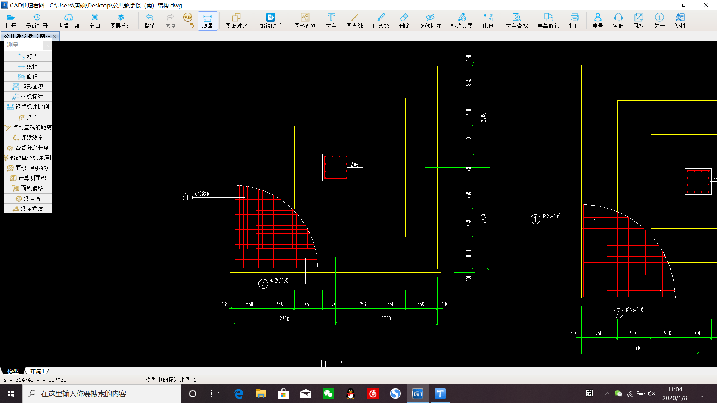Open 文字查找 text search

pos(517,21)
